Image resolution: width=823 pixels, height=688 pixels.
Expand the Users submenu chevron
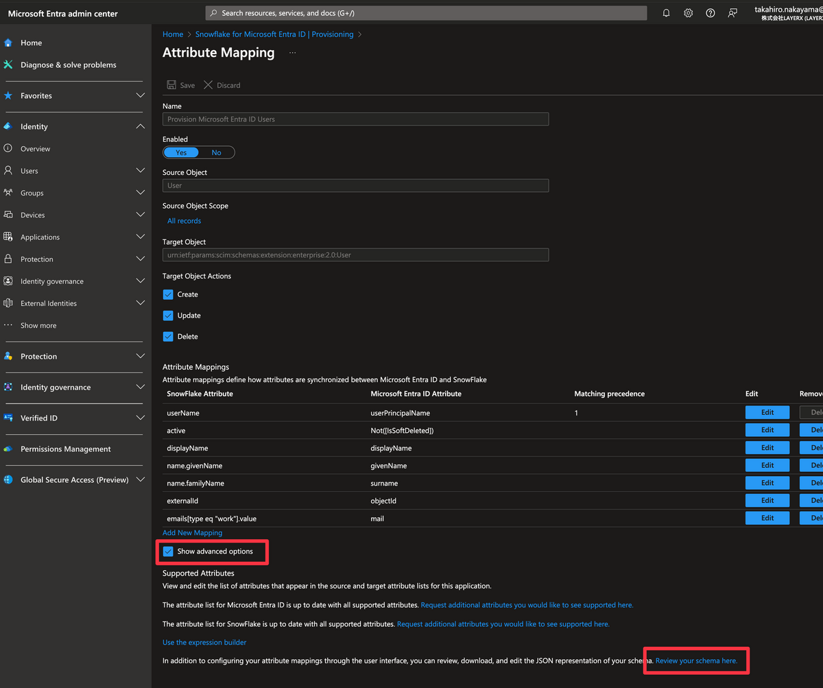tap(140, 170)
